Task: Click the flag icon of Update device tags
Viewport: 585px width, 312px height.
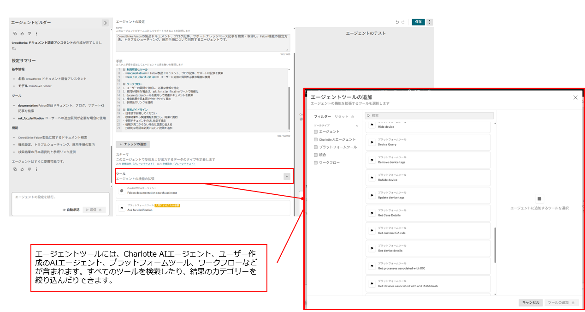Action: point(372,196)
